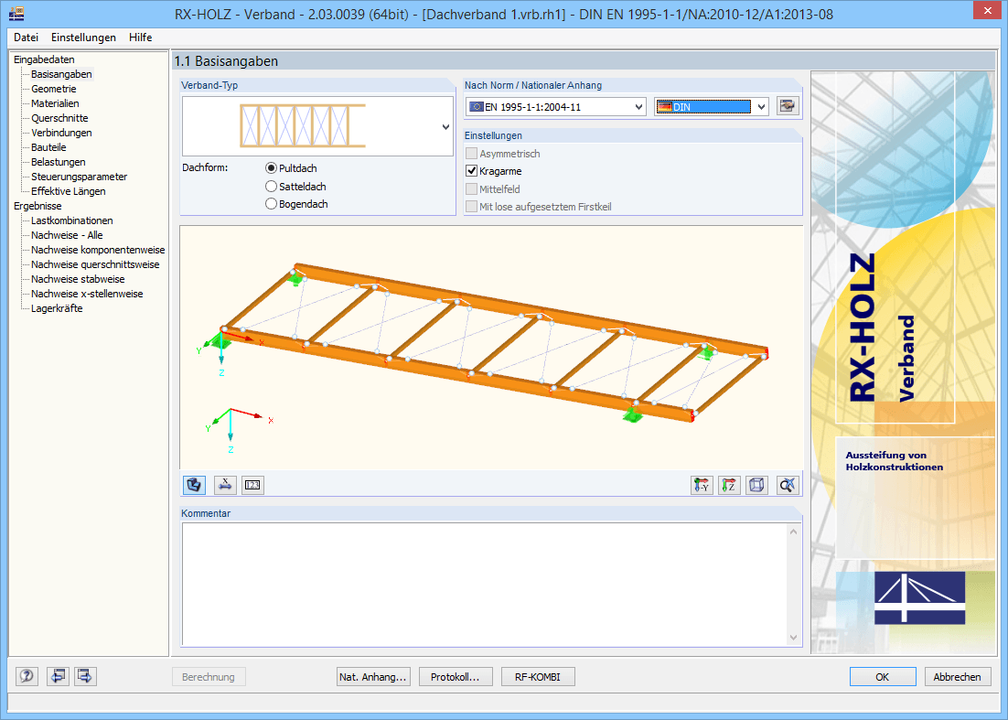The width and height of the screenshot is (1008, 720).
Task: Select Lagerkräfte in the navigator
Action: pos(57,308)
